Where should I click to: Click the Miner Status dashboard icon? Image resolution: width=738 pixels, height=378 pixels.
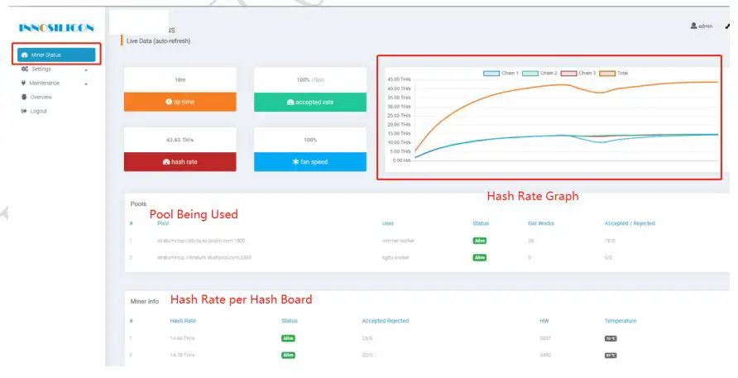[25, 55]
